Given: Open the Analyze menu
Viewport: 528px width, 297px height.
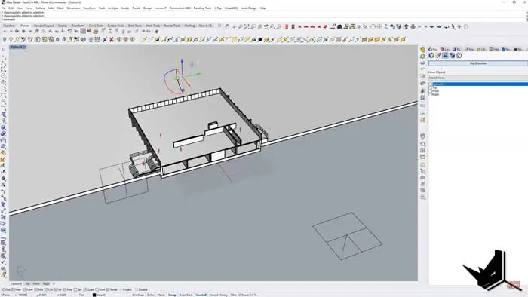Looking at the screenshot, I should pyautogui.click(x=112, y=8).
